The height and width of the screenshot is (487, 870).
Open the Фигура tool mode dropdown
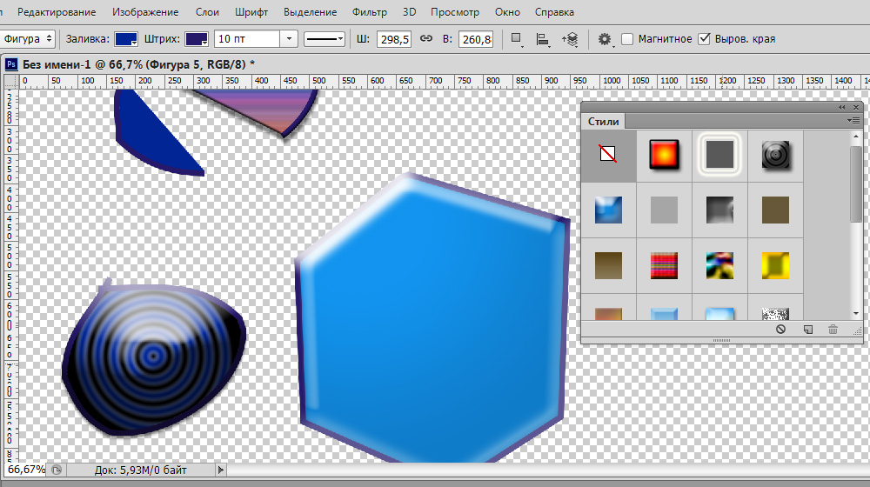tap(28, 39)
